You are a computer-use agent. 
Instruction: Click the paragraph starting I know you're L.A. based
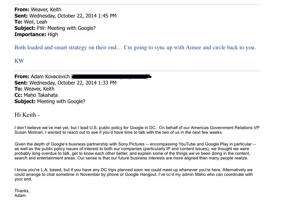point(133,175)
